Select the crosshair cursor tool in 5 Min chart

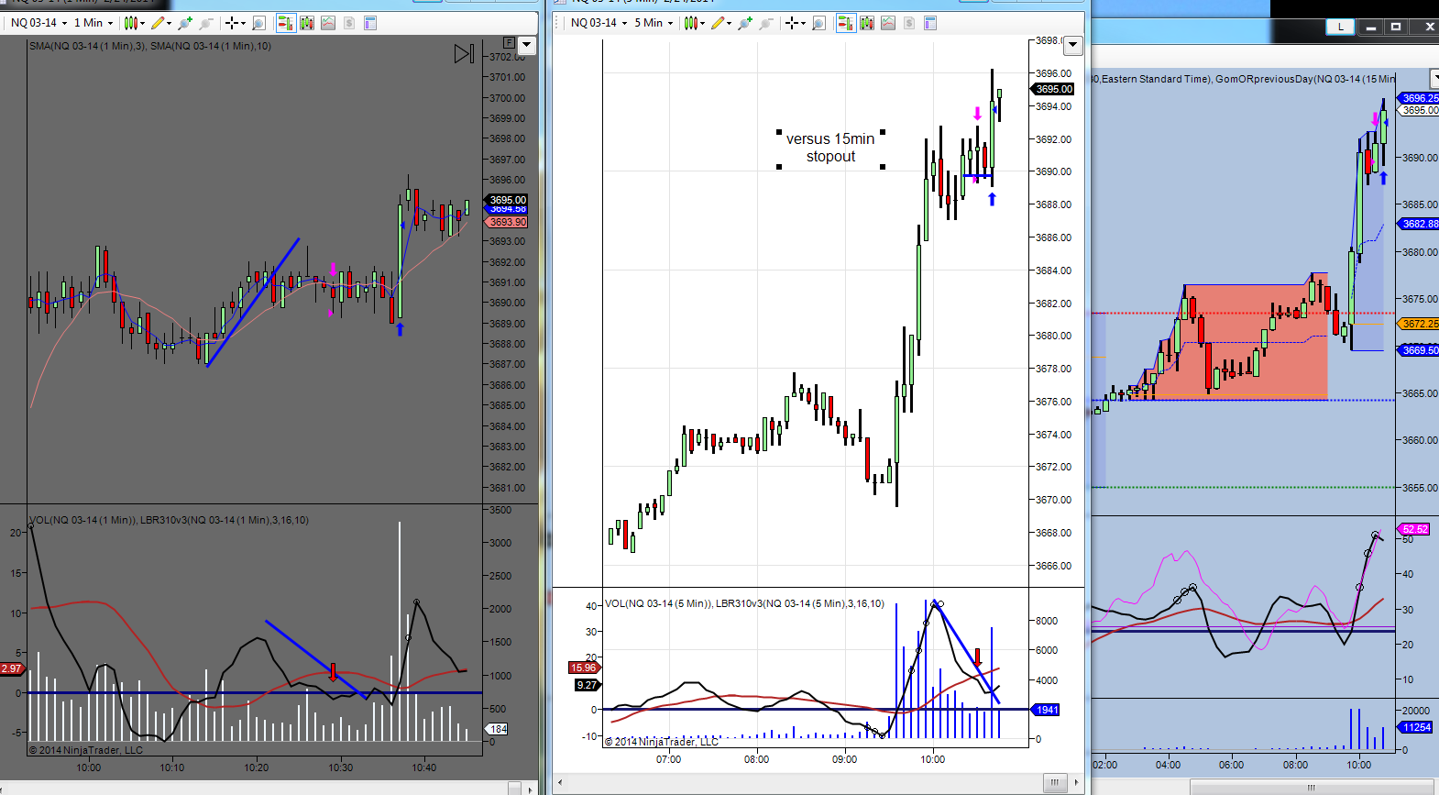tap(791, 23)
